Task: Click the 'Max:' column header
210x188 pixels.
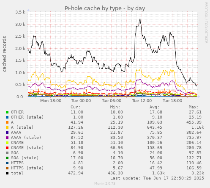Action: pos(194,107)
